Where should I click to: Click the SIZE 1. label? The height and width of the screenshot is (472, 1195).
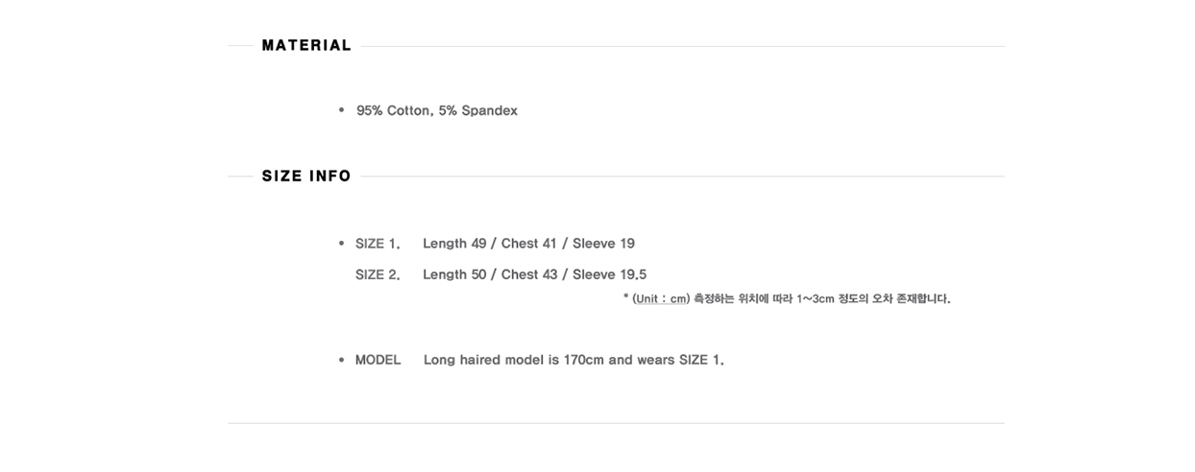point(378,244)
